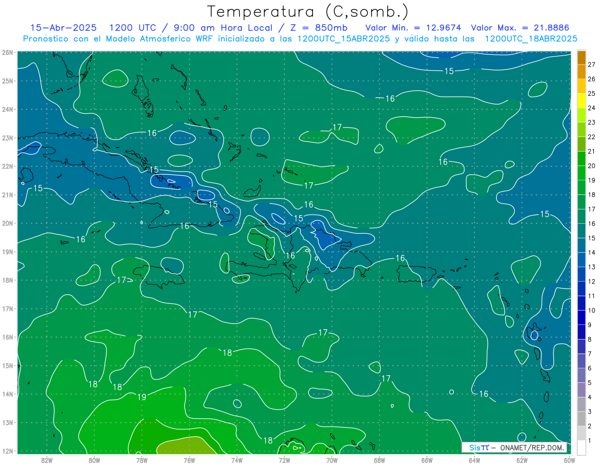Click latitude axis label "25N"
Viewport: 605px width, 467px height.
click(x=7, y=81)
